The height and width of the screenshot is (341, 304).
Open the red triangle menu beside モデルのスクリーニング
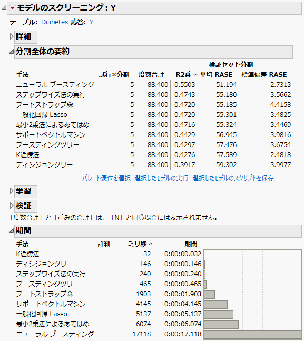pos(13,8)
